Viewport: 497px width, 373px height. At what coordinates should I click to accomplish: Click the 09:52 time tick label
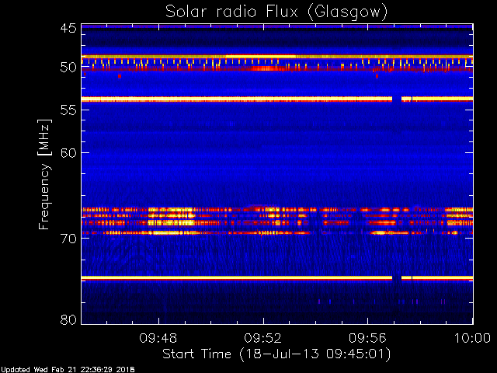(263, 338)
